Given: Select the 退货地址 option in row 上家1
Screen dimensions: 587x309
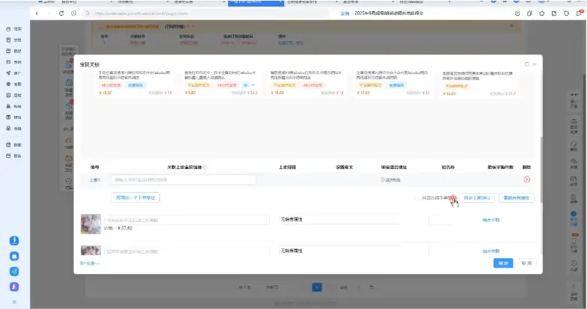Looking at the screenshot, I should pyautogui.click(x=390, y=180).
